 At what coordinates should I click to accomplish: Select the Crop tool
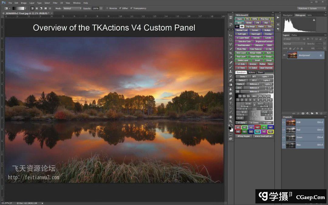(x=231, y=53)
